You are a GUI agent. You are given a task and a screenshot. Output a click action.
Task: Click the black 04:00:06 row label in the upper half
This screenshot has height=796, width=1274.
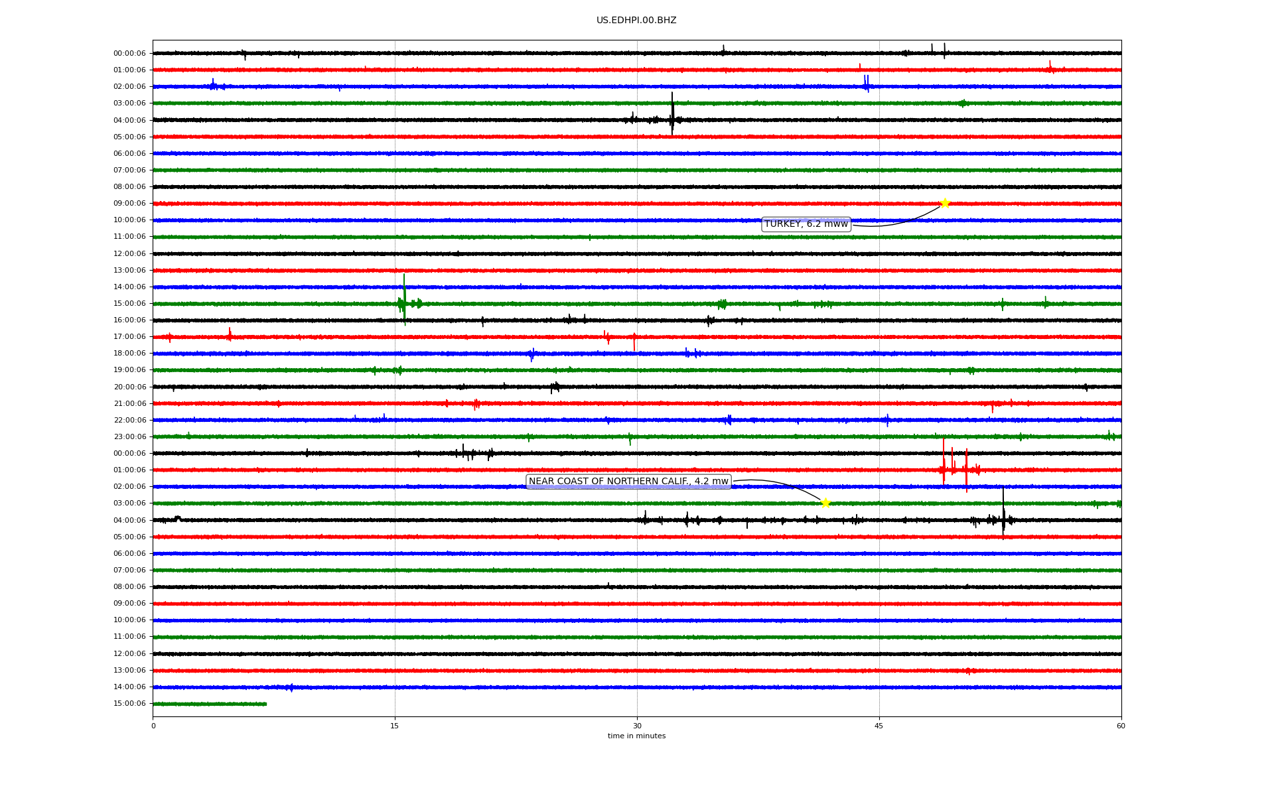pyautogui.click(x=129, y=120)
